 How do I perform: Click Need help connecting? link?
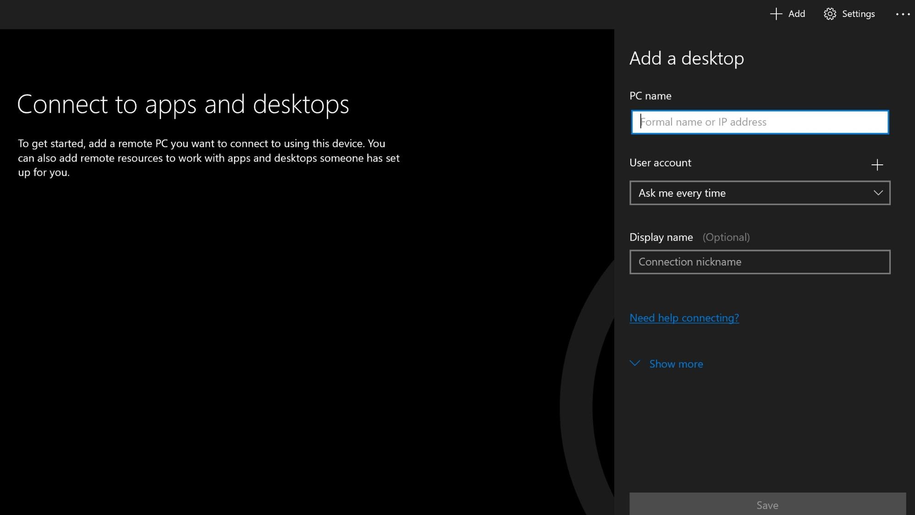click(684, 318)
